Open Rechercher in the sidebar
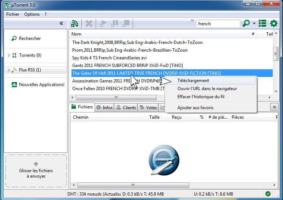283x200 pixels. 30,38
